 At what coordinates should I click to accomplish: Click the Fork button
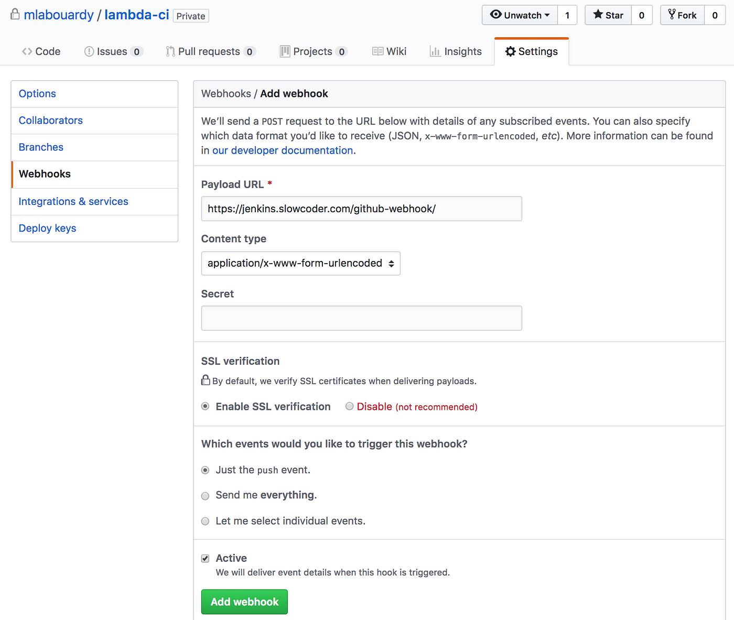coord(682,15)
